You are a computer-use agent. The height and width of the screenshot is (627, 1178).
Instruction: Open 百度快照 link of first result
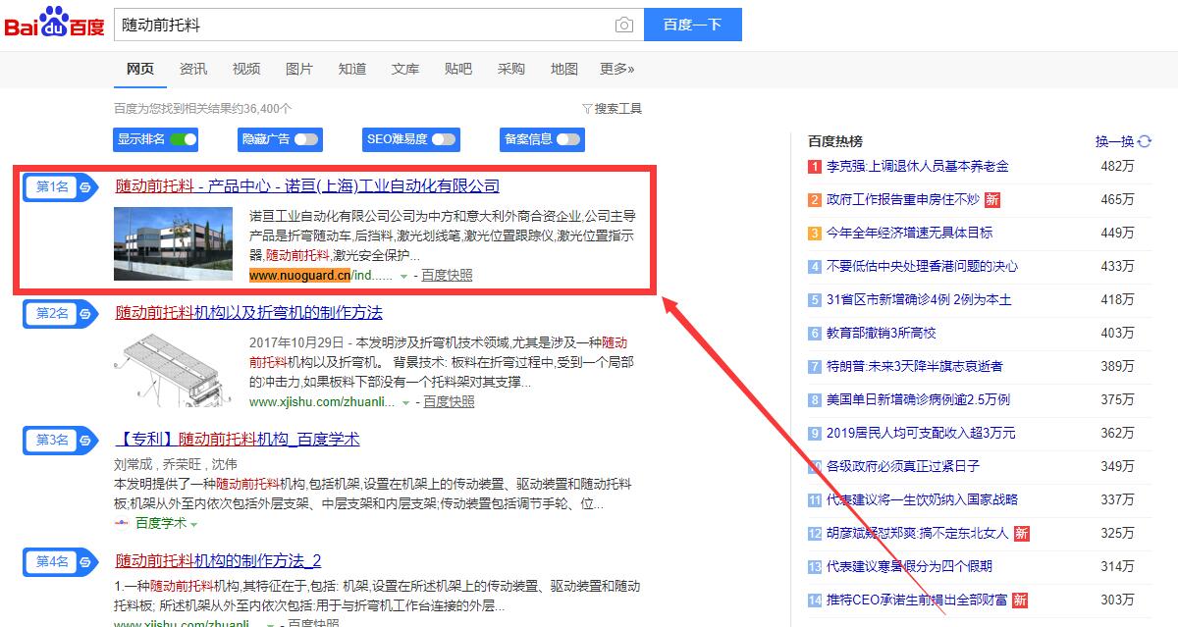tap(447, 276)
